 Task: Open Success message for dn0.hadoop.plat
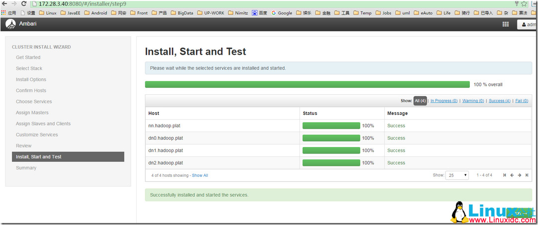point(396,138)
